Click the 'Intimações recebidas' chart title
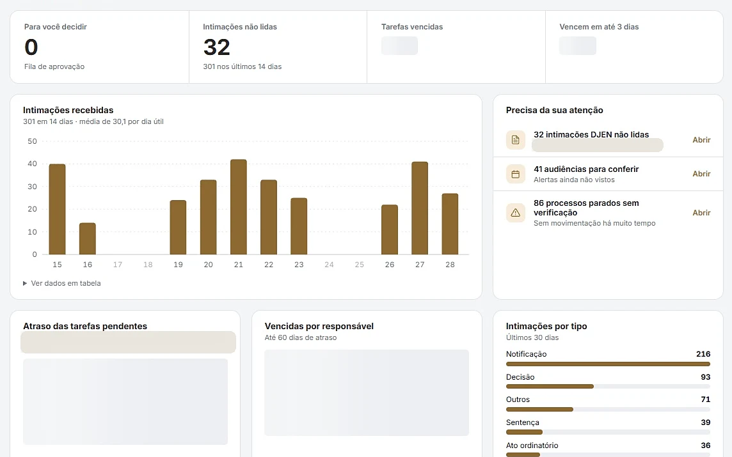Image resolution: width=732 pixels, height=457 pixels. (x=68, y=110)
